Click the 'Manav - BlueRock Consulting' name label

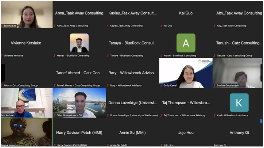click(73, 56)
